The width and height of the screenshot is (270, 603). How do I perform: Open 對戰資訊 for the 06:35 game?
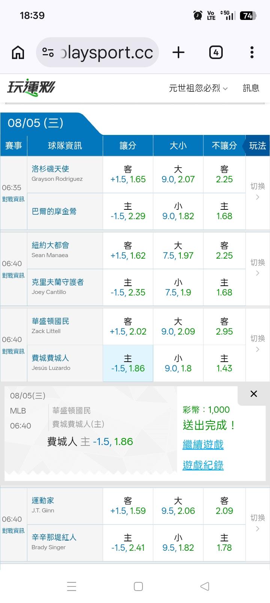(x=13, y=199)
